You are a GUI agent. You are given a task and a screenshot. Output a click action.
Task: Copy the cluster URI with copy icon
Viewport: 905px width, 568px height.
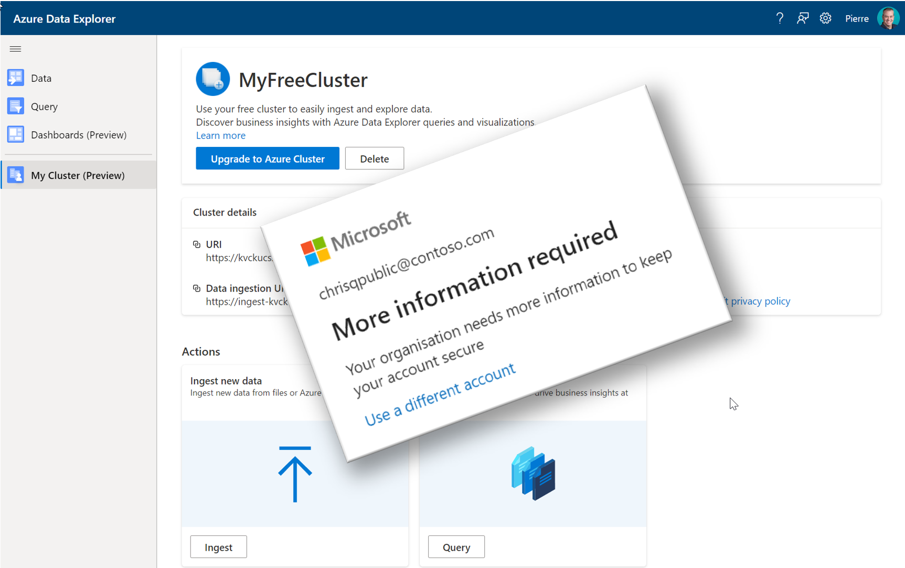(197, 244)
